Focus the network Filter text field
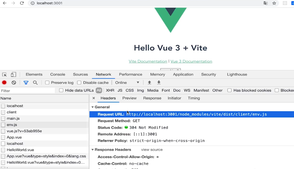This screenshot has width=294, height=169. pyautogui.click(x=28, y=91)
